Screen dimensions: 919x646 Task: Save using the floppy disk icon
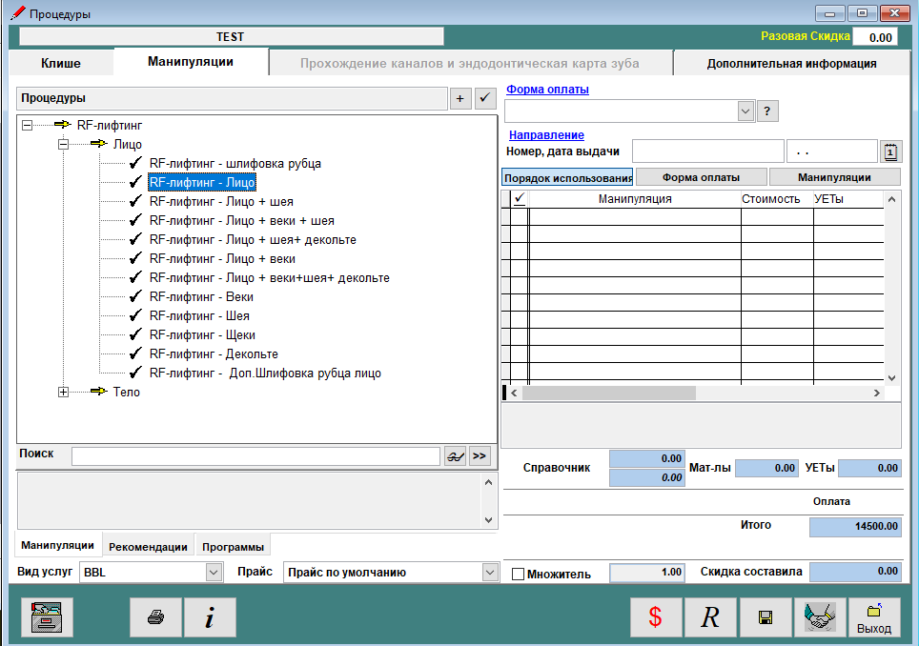765,617
